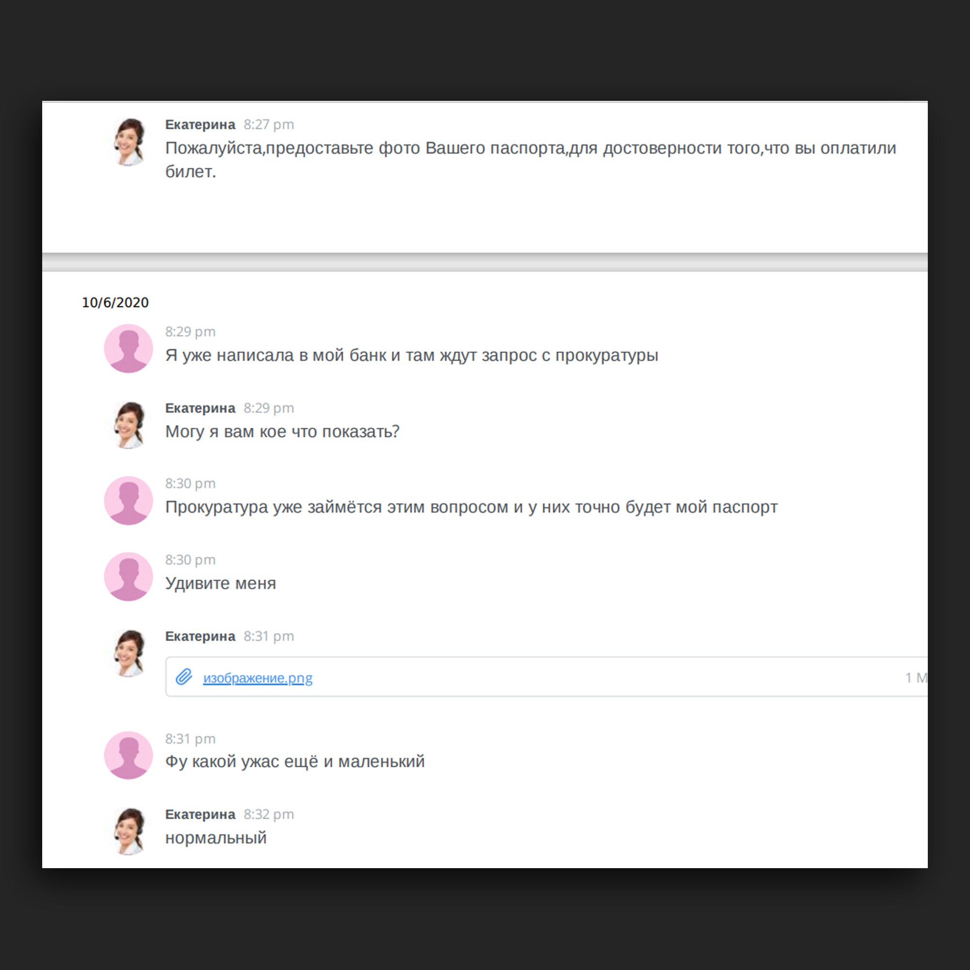970x970 pixels.
Task: Click the 10/6/2020 date label
Action: (x=115, y=302)
